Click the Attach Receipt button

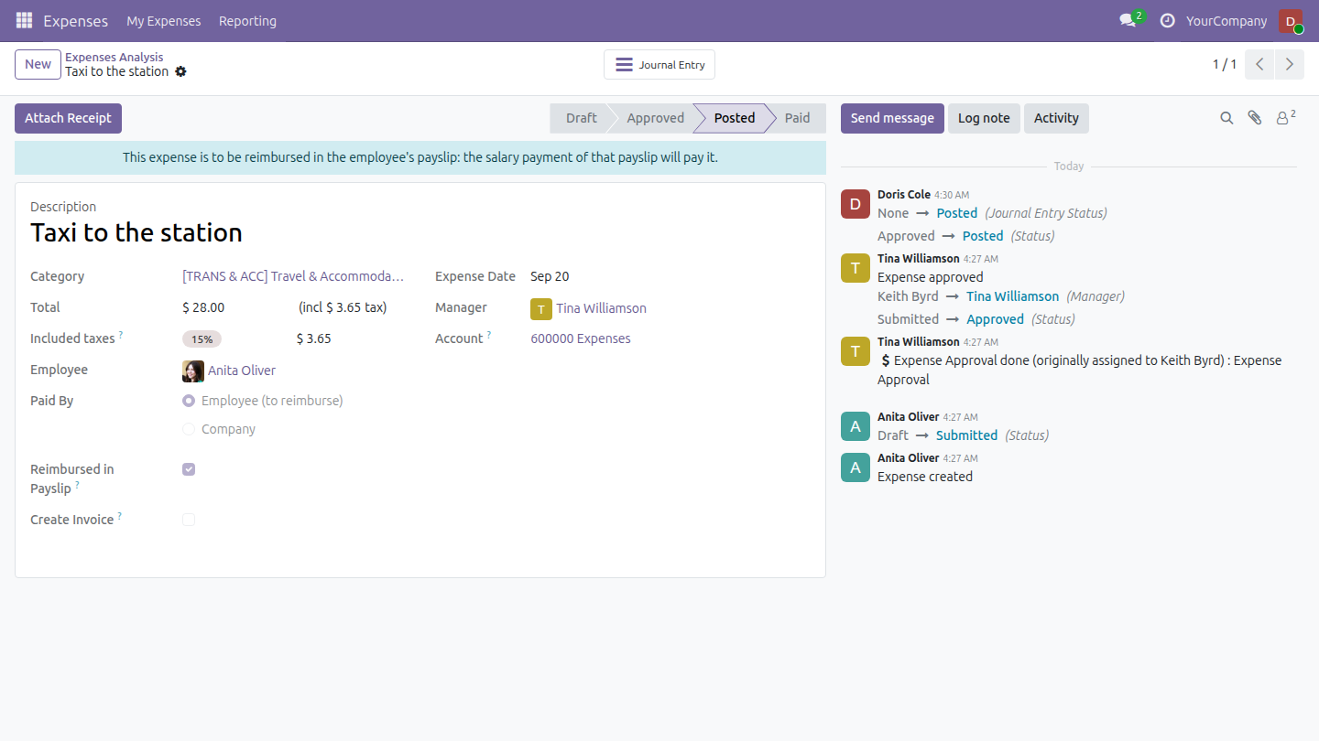(x=68, y=118)
